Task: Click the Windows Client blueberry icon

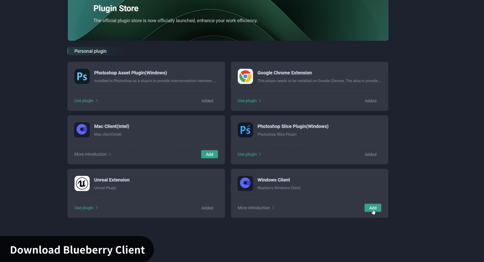Action: coord(245,183)
